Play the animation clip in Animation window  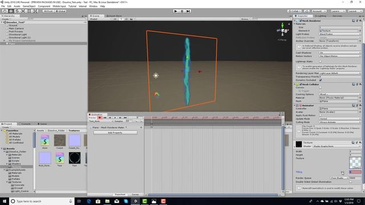[x=115, y=118]
